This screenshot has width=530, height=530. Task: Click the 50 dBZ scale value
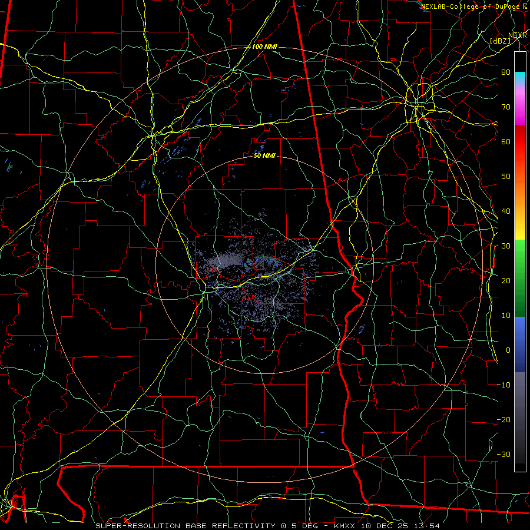pos(506,177)
